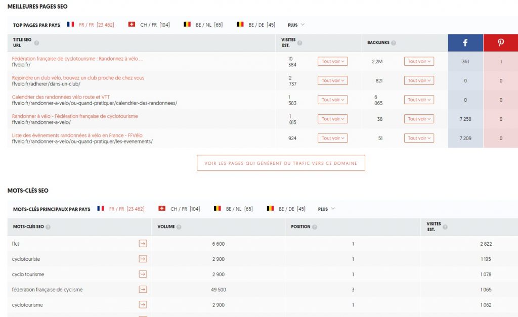Click Facebook count 7 258 cell
The height and width of the screenshot is (317, 518).
[465, 119]
